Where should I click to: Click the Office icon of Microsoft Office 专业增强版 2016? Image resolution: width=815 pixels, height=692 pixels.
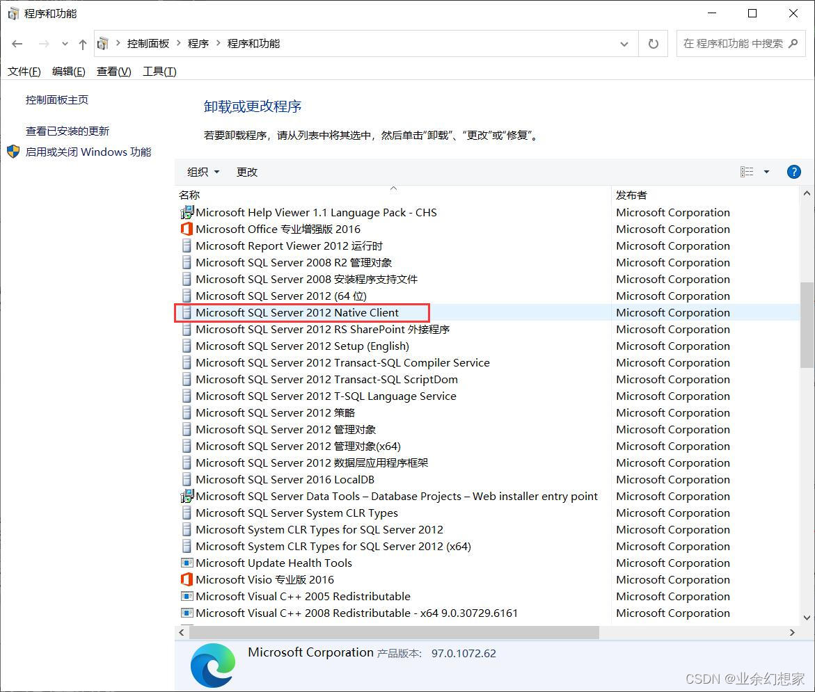click(187, 229)
